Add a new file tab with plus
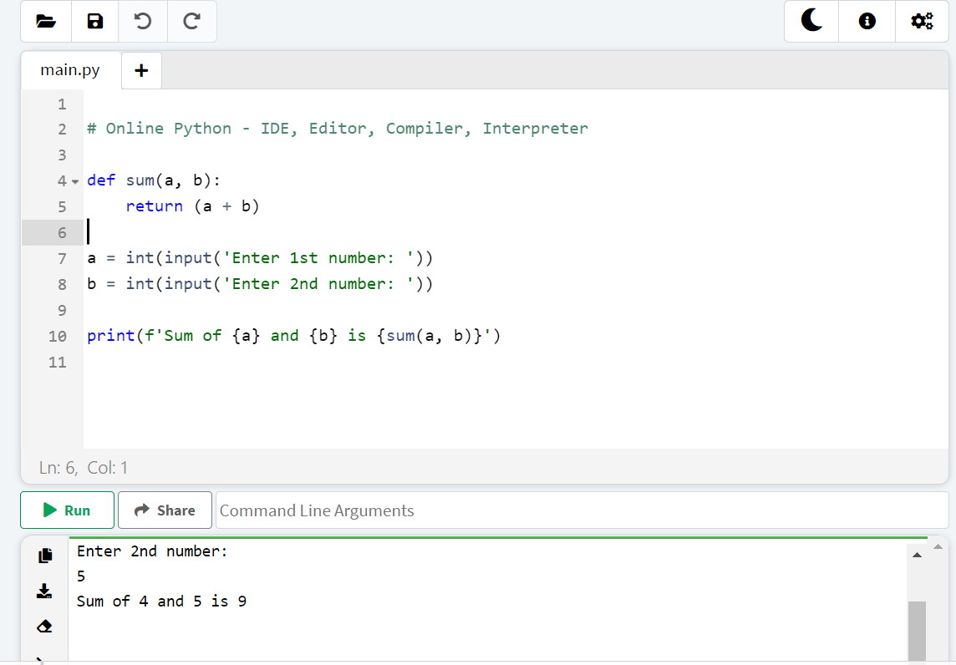Viewport: 956px width, 665px height. 141,71
